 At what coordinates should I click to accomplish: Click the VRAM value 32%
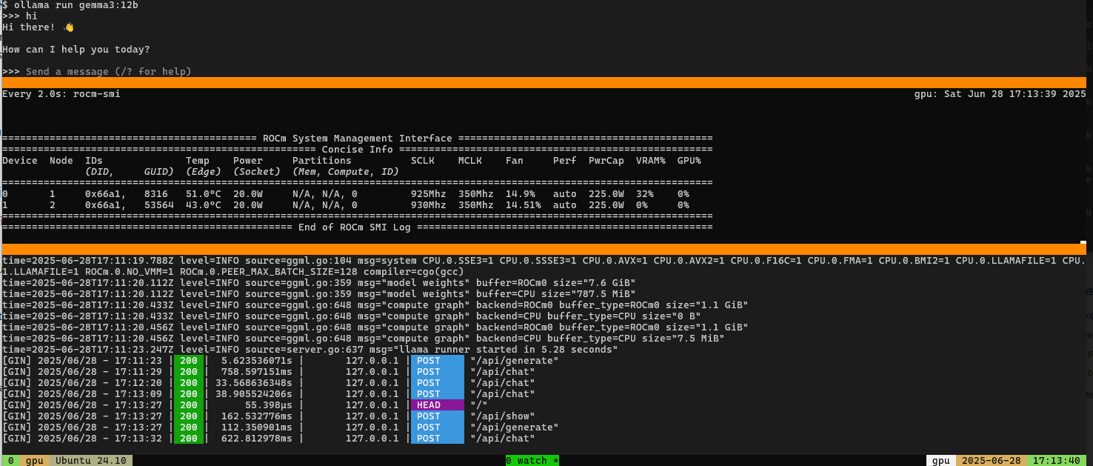pos(645,194)
